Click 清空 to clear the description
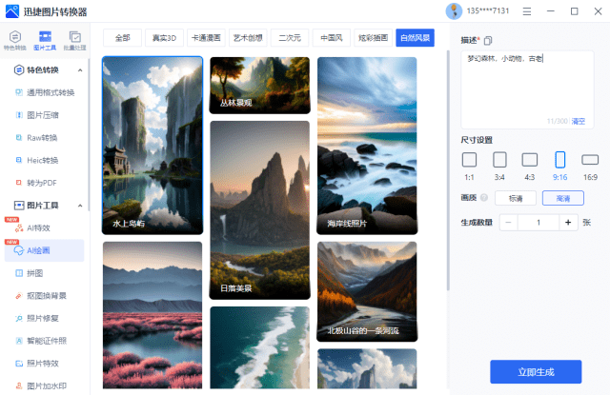Image resolution: width=610 pixels, height=395 pixels. (578, 121)
